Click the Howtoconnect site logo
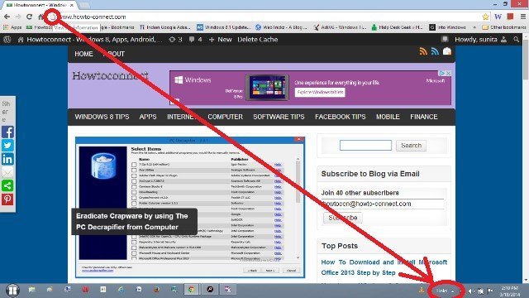Image resolution: width=529 pixels, height=298 pixels. point(110,75)
